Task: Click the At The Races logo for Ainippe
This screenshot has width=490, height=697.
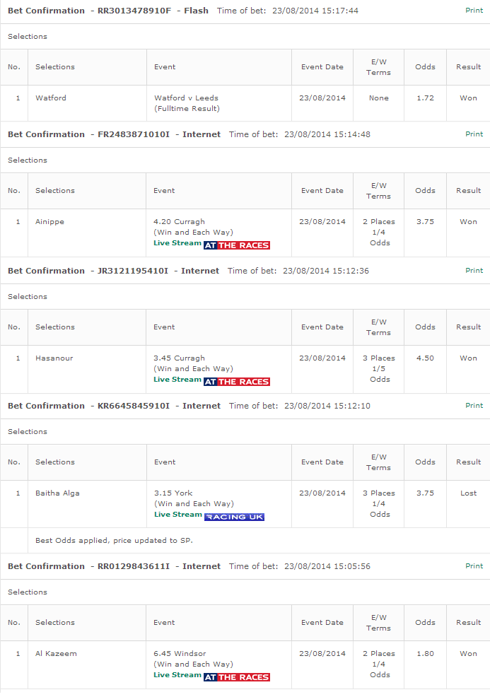Action: [x=237, y=245]
